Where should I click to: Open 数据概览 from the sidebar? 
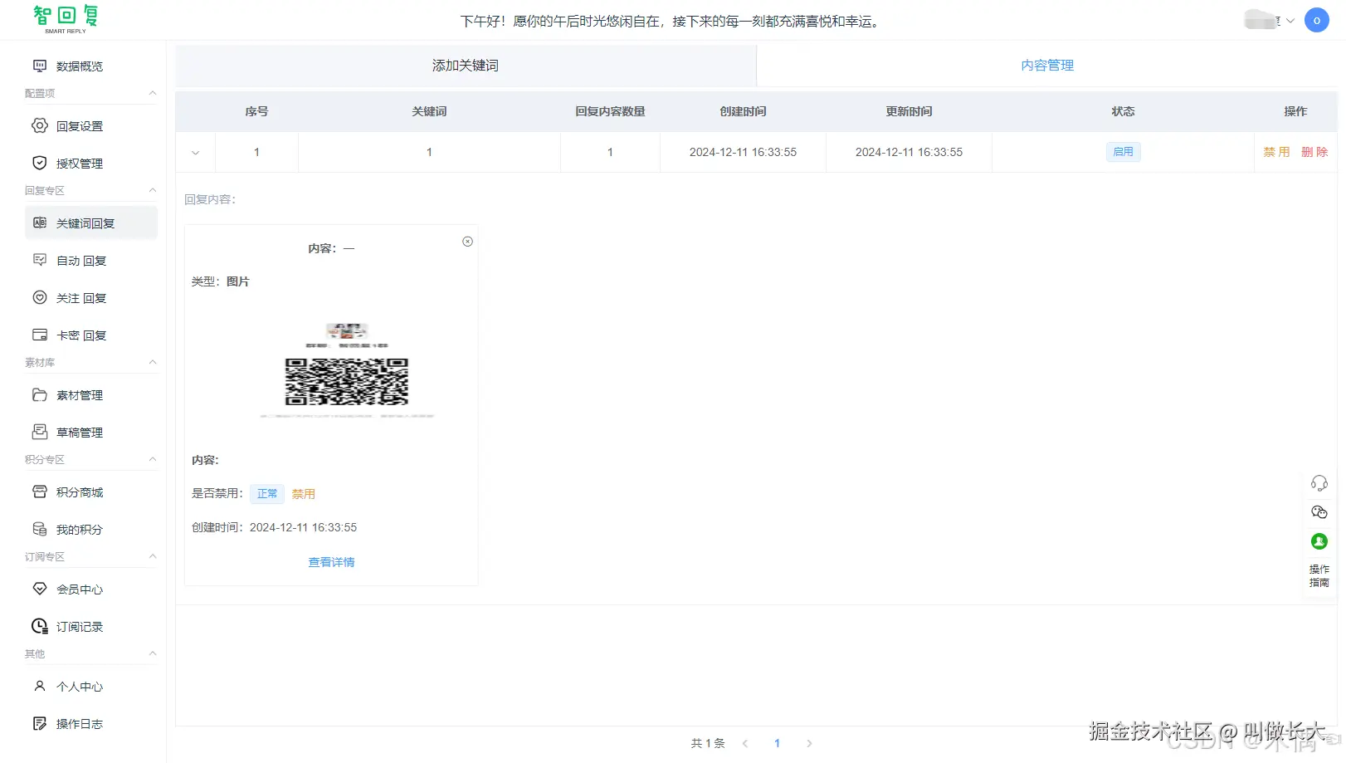(79, 66)
